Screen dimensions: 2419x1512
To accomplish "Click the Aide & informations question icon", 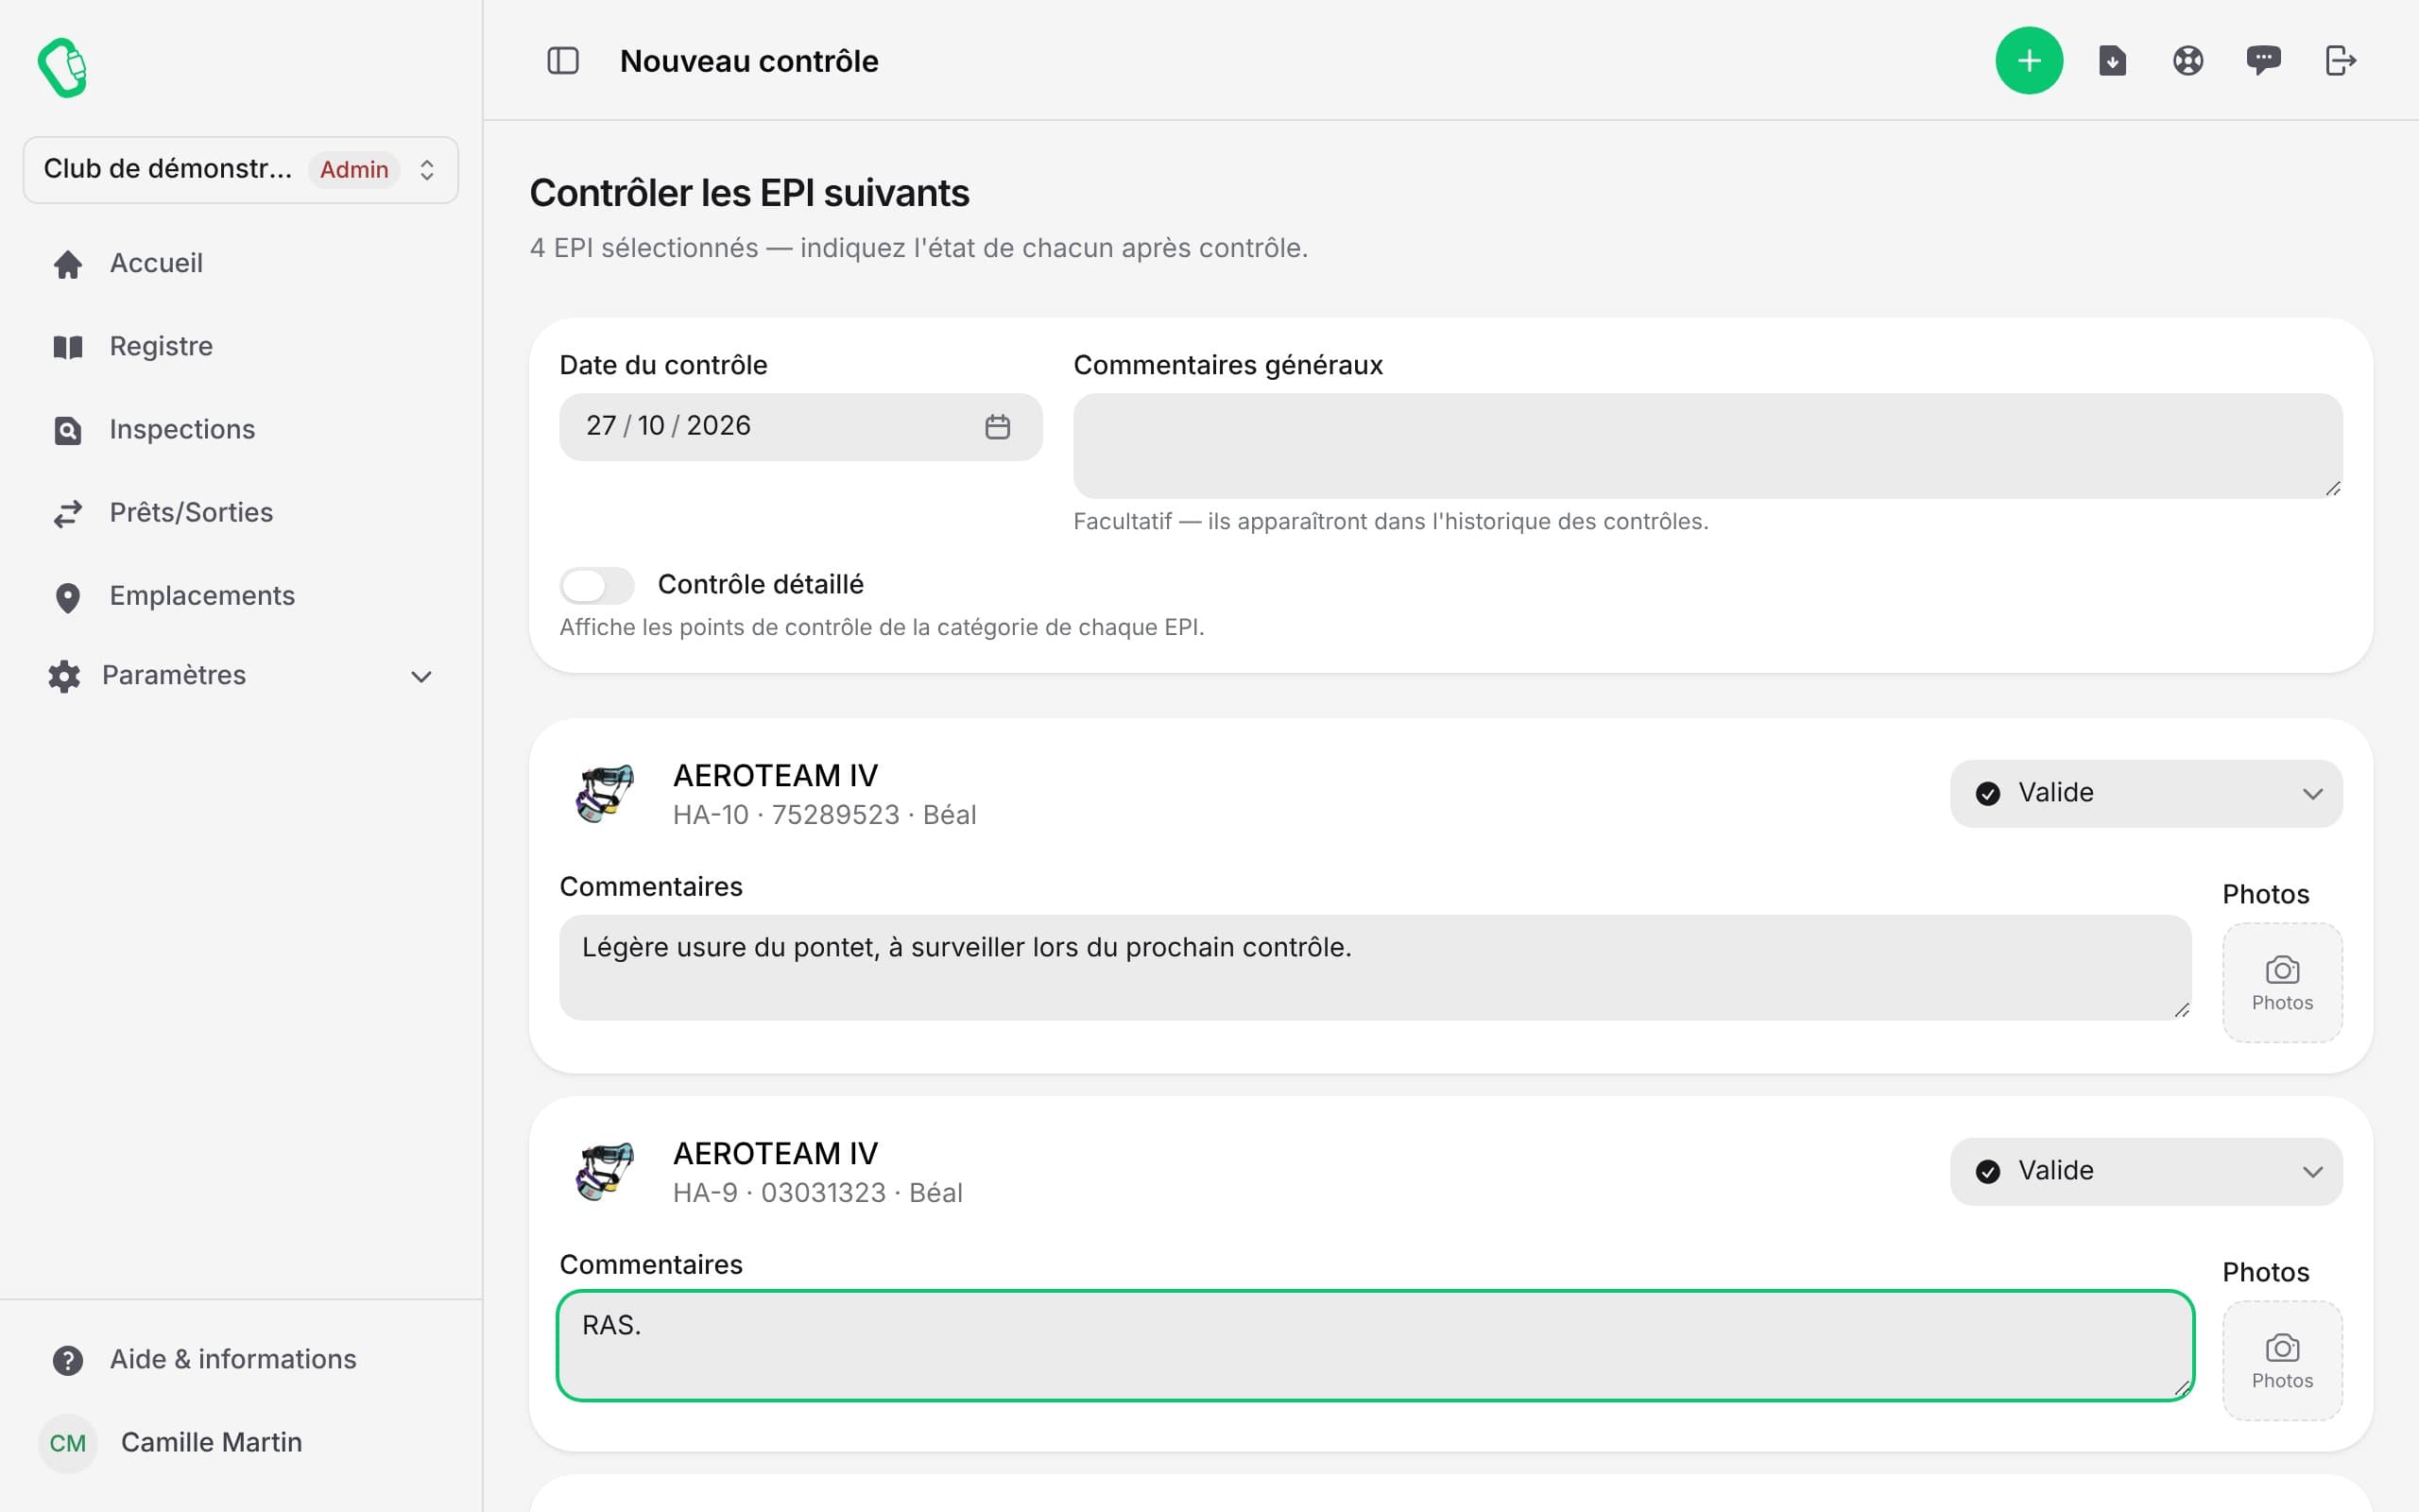I will click(x=68, y=1360).
